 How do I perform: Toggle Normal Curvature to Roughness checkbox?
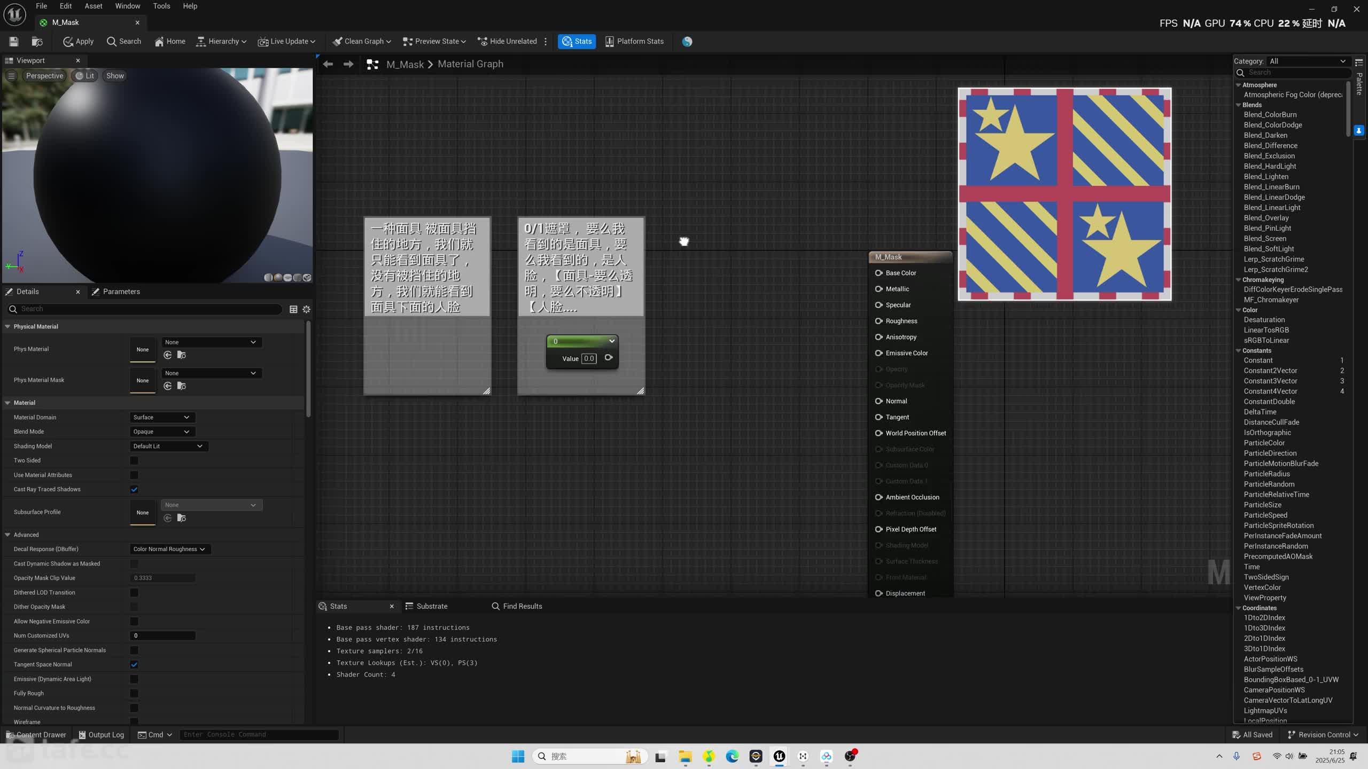tap(134, 708)
